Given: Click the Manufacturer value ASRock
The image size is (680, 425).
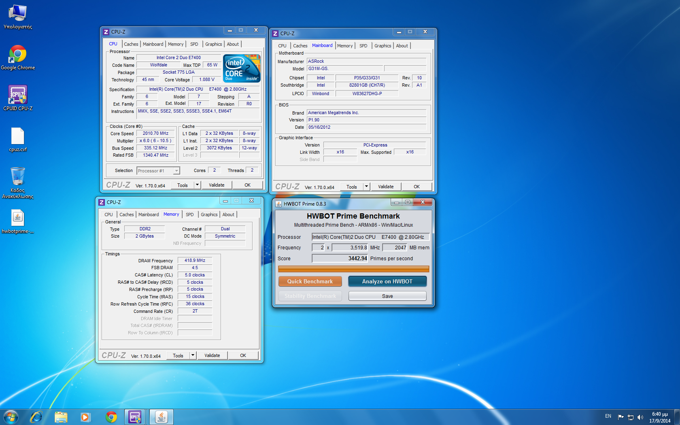Looking at the screenshot, I should pos(366,61).
